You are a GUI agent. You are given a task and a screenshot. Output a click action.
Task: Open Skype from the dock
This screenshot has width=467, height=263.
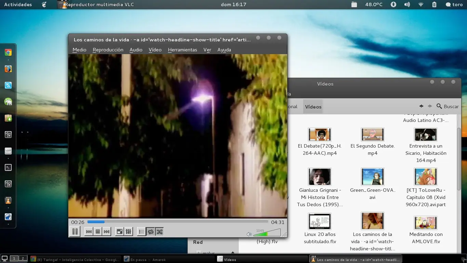[x=8, y=85]
